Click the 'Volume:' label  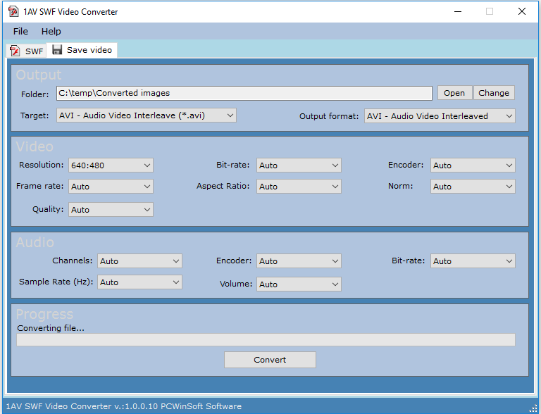[236, 284]
